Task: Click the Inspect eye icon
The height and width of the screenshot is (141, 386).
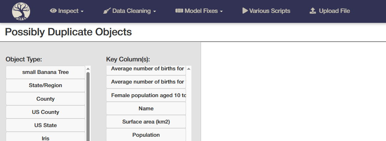Action: click(x=53, y=11)
